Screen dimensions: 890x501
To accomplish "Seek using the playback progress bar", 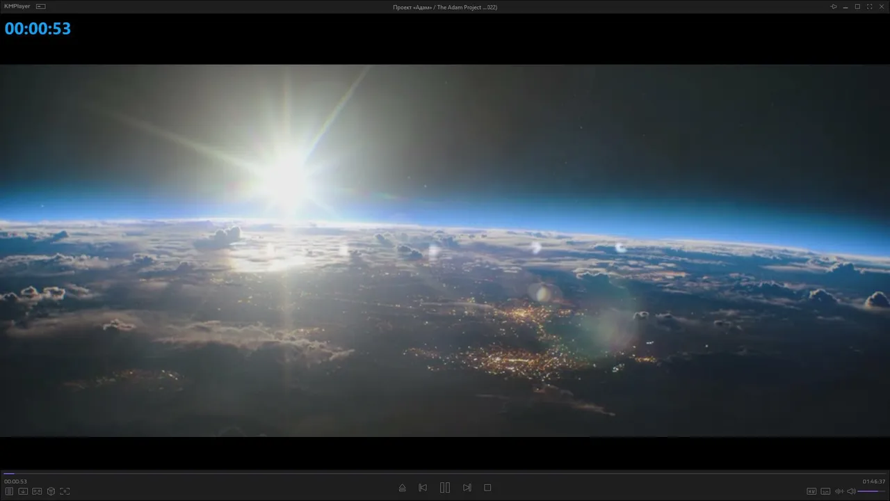I will (x=445, y=473).
